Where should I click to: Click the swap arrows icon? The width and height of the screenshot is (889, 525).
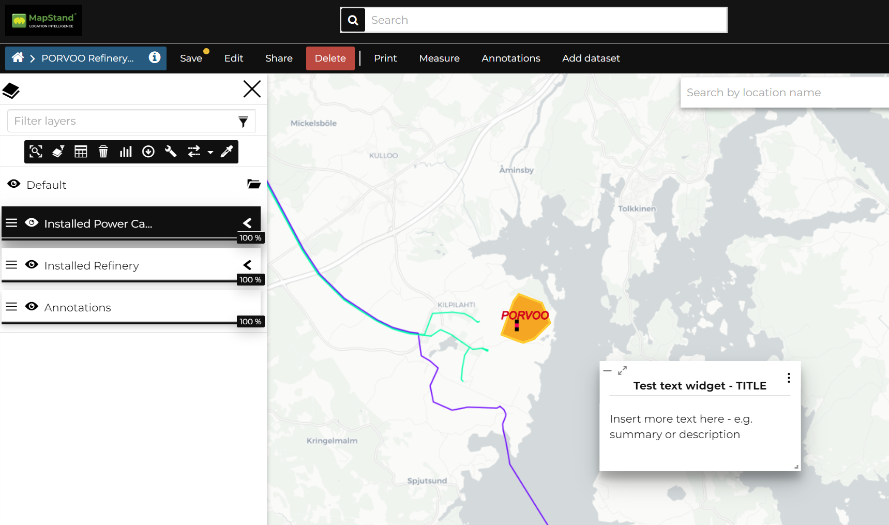tap(194, 152)
